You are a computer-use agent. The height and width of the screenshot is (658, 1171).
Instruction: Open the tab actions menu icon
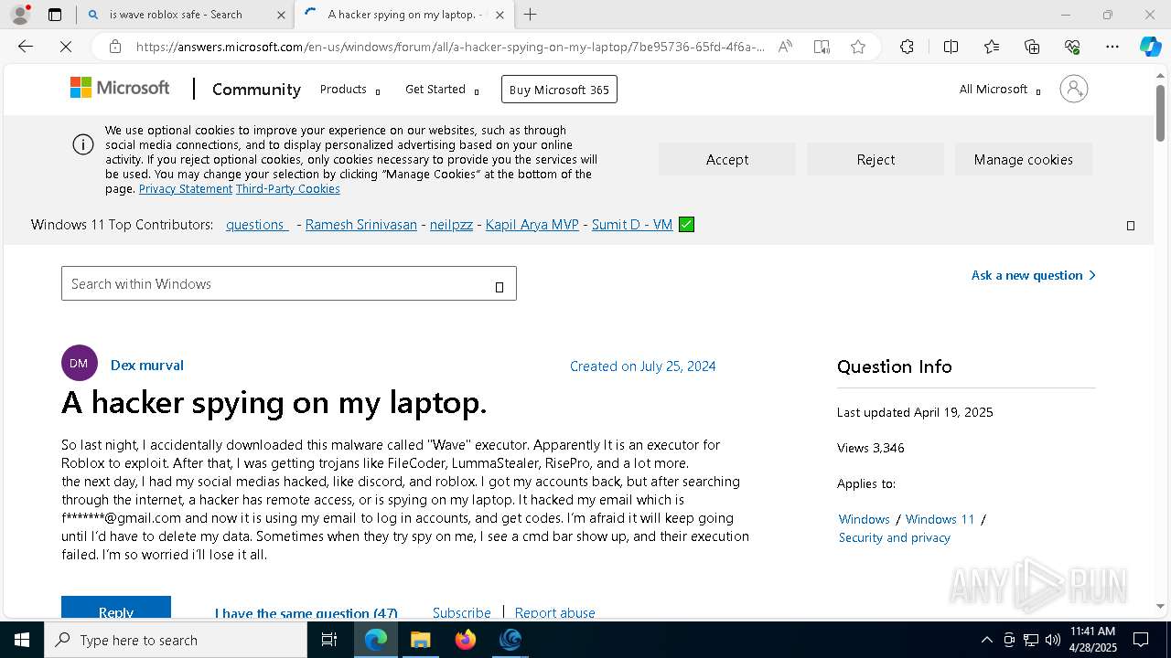coord(55,15)
